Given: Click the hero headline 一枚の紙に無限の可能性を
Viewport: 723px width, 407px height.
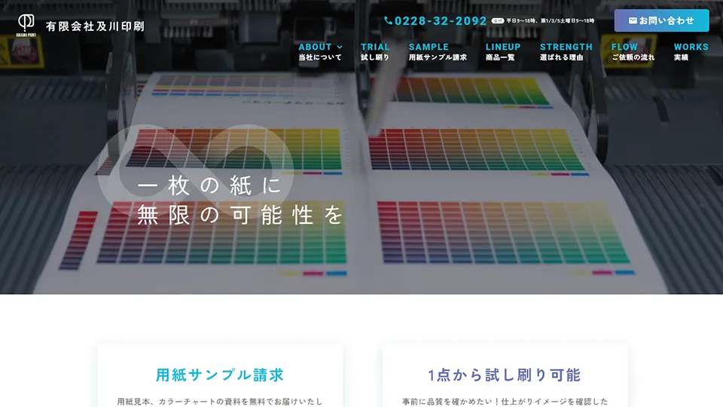Looking at the screenshot, I should (239, 200).
